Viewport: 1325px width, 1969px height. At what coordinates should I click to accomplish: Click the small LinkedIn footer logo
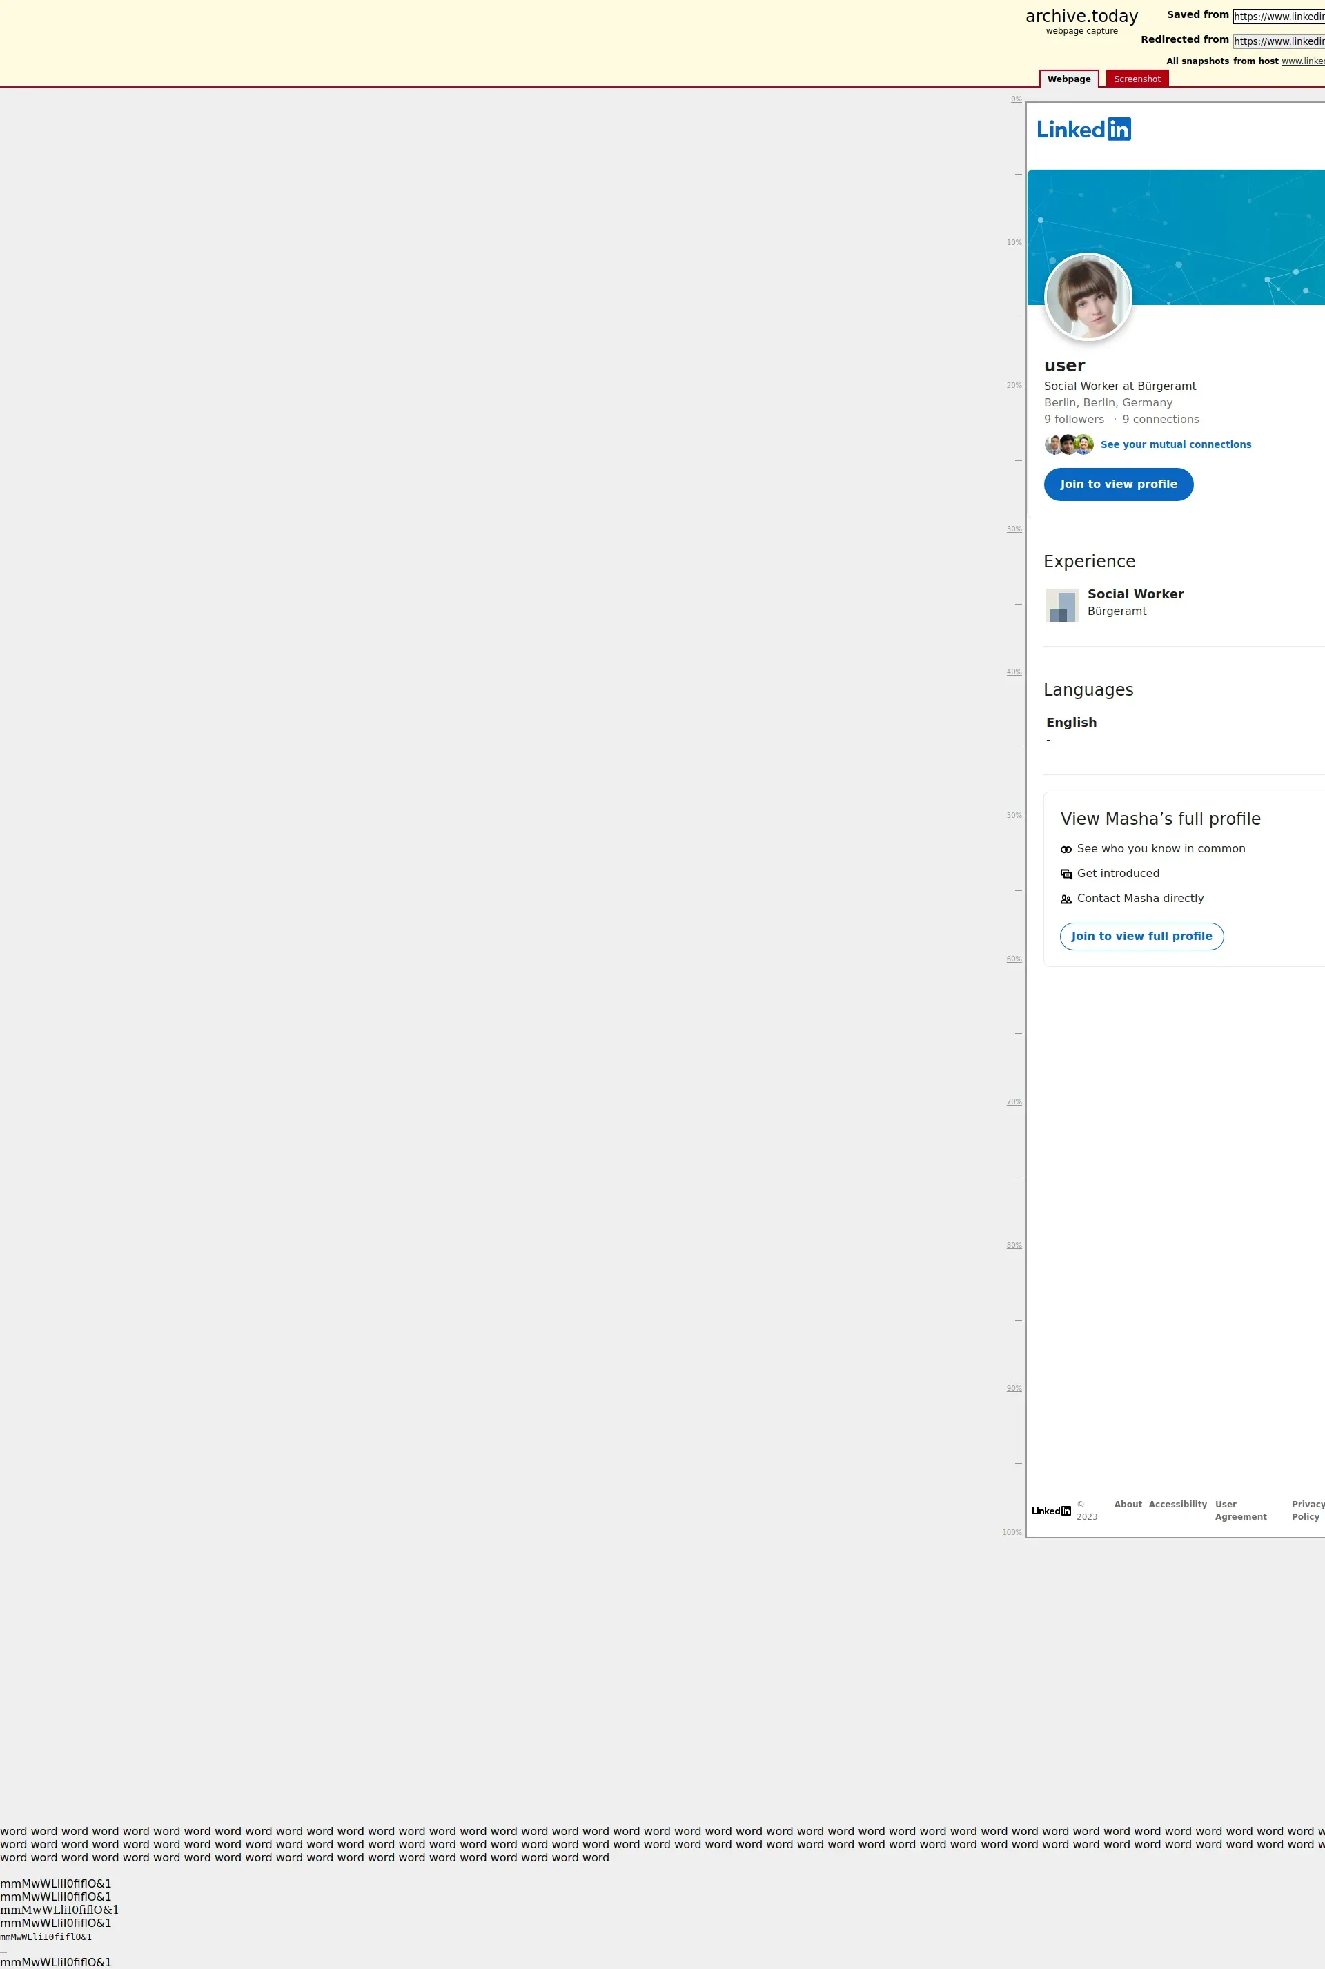point(1051,1510)
